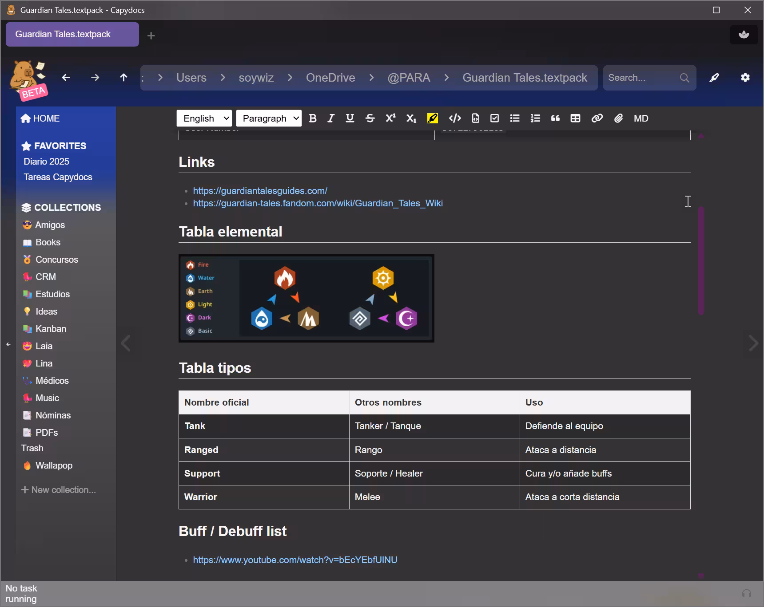The image size is (764, 607).
Task: Click the highlight marker icon
Action: click(432, 118)
